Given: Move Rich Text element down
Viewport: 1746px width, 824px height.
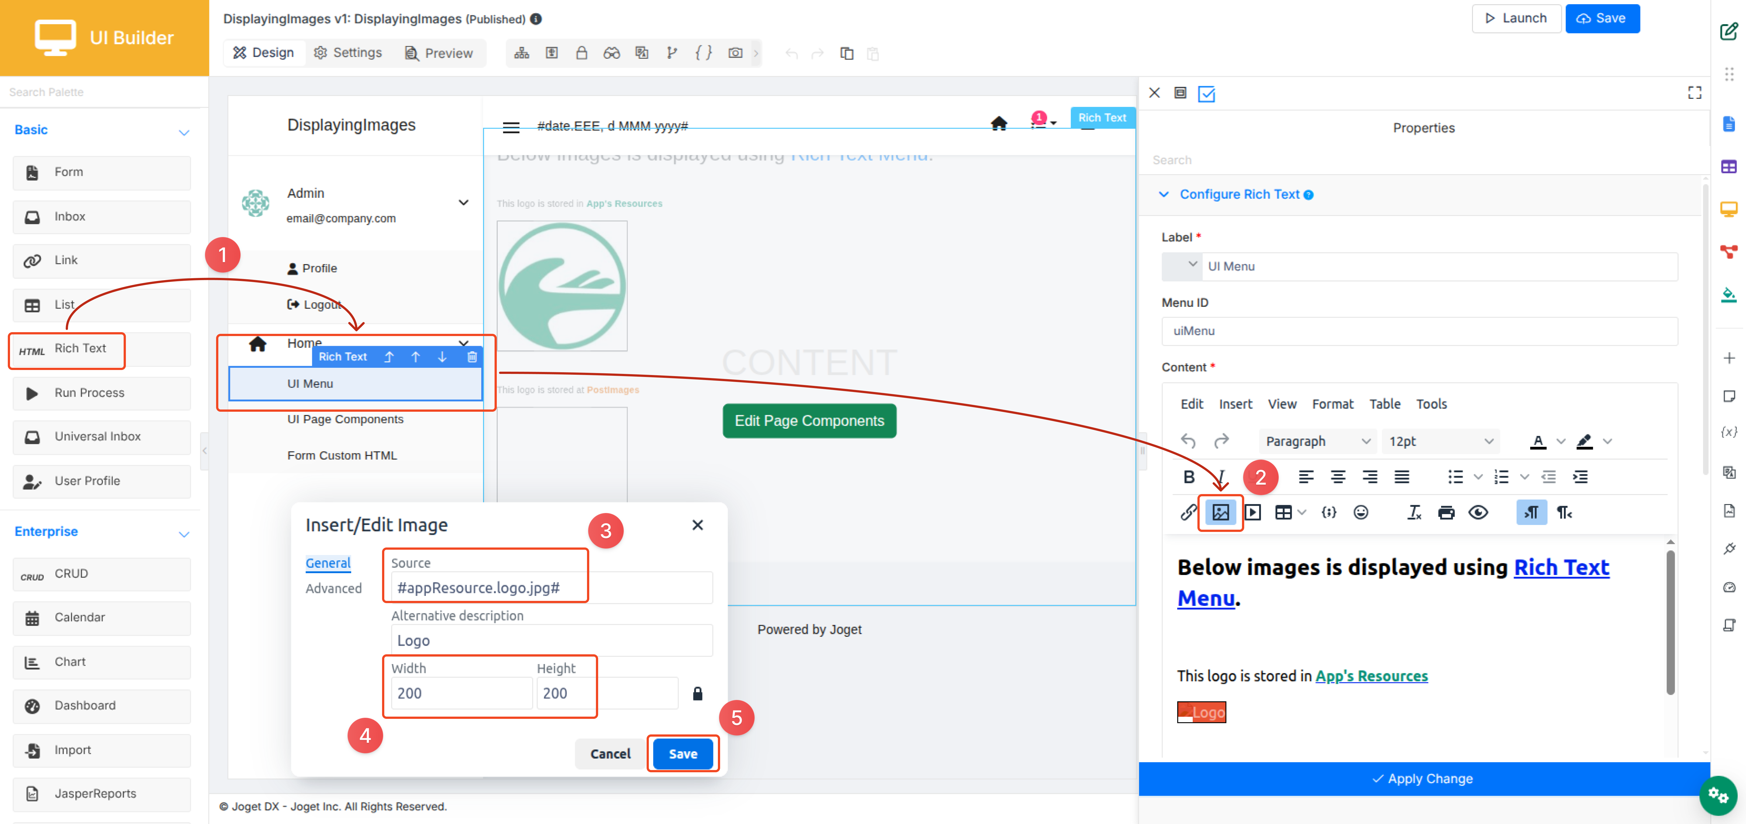Looking at the screenshot, I should pyautogui.click(x=442, y=357).
